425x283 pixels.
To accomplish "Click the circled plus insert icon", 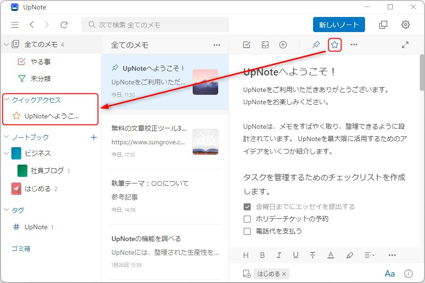I will point(283,45).
